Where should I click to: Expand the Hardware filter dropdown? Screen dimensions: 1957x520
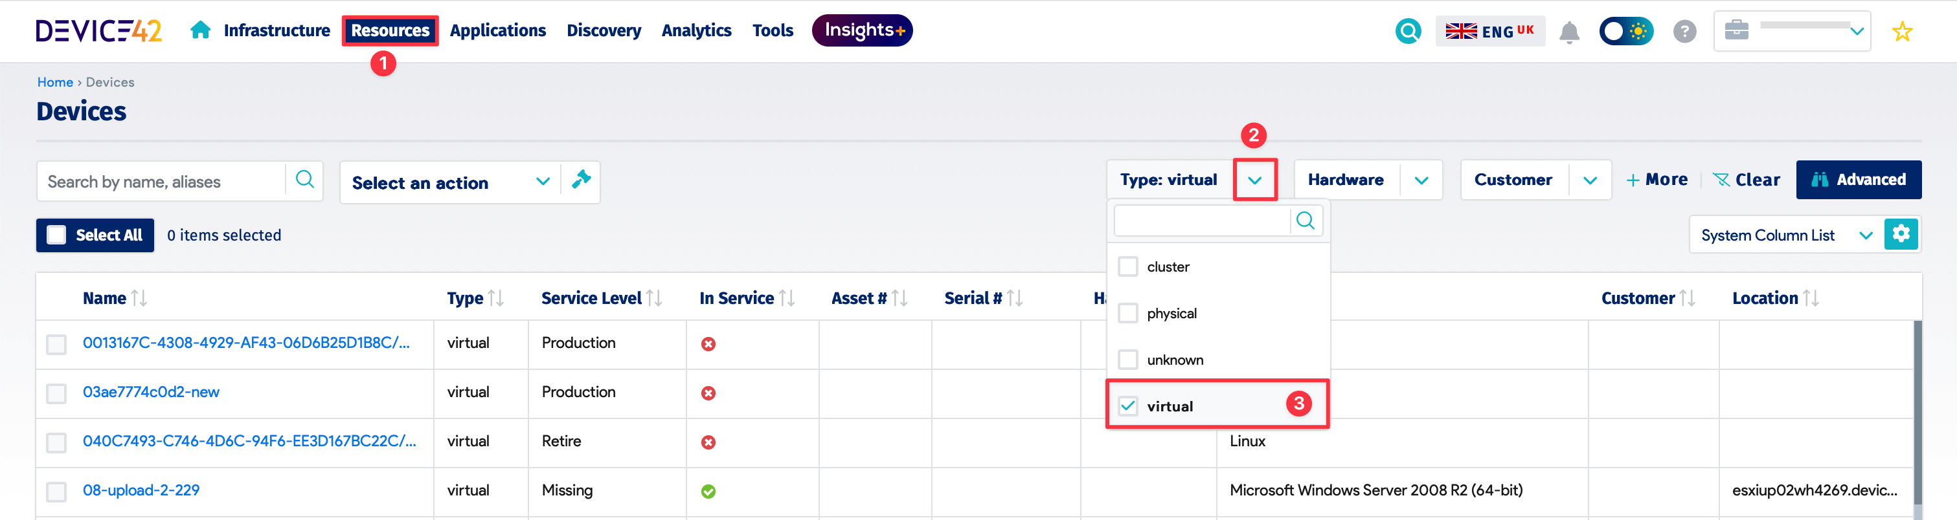[1421, 180]
